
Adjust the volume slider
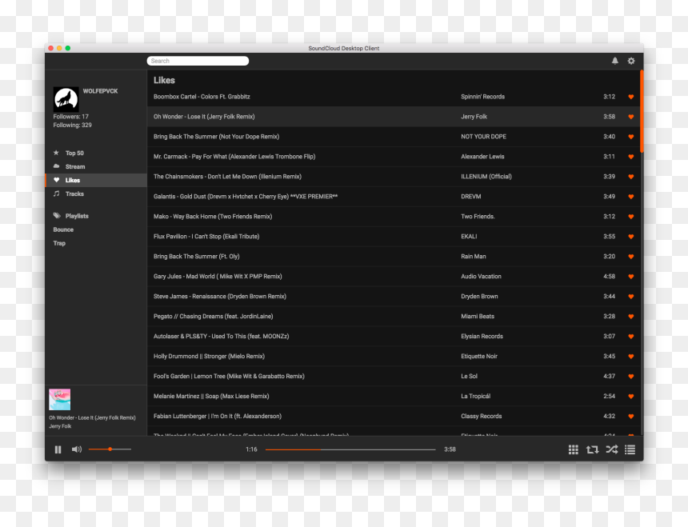tap(110, 449)
